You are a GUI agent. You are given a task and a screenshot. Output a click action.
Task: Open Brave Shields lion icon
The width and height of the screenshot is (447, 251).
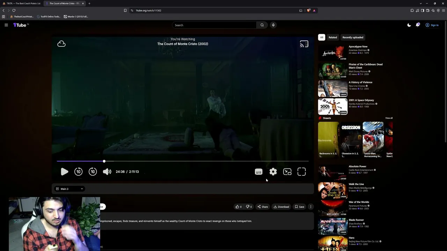click(308, 10)
